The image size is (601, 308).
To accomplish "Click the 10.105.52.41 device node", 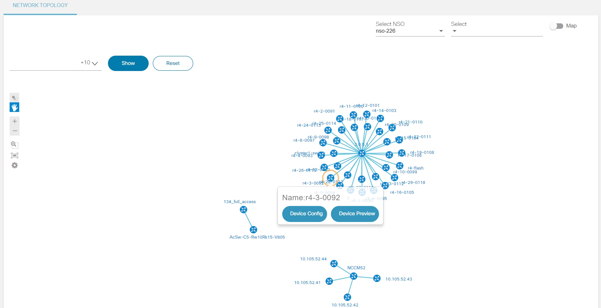I will coord(329,281).
